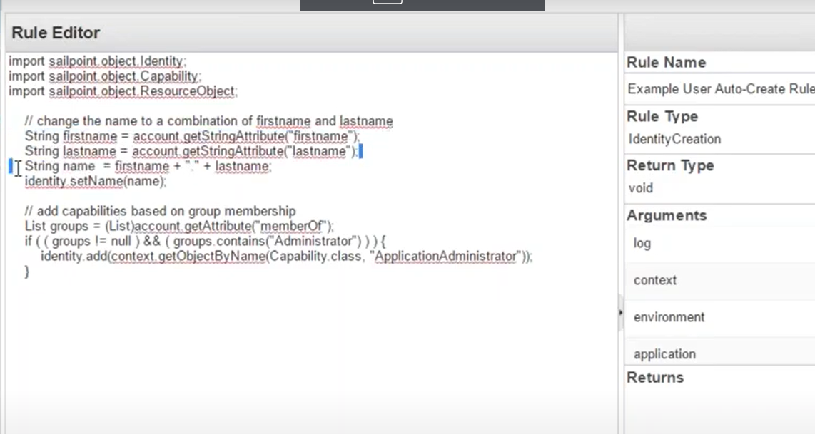Select the 'application' argument row
Screen dimensions: 815x434
point(720,353)
